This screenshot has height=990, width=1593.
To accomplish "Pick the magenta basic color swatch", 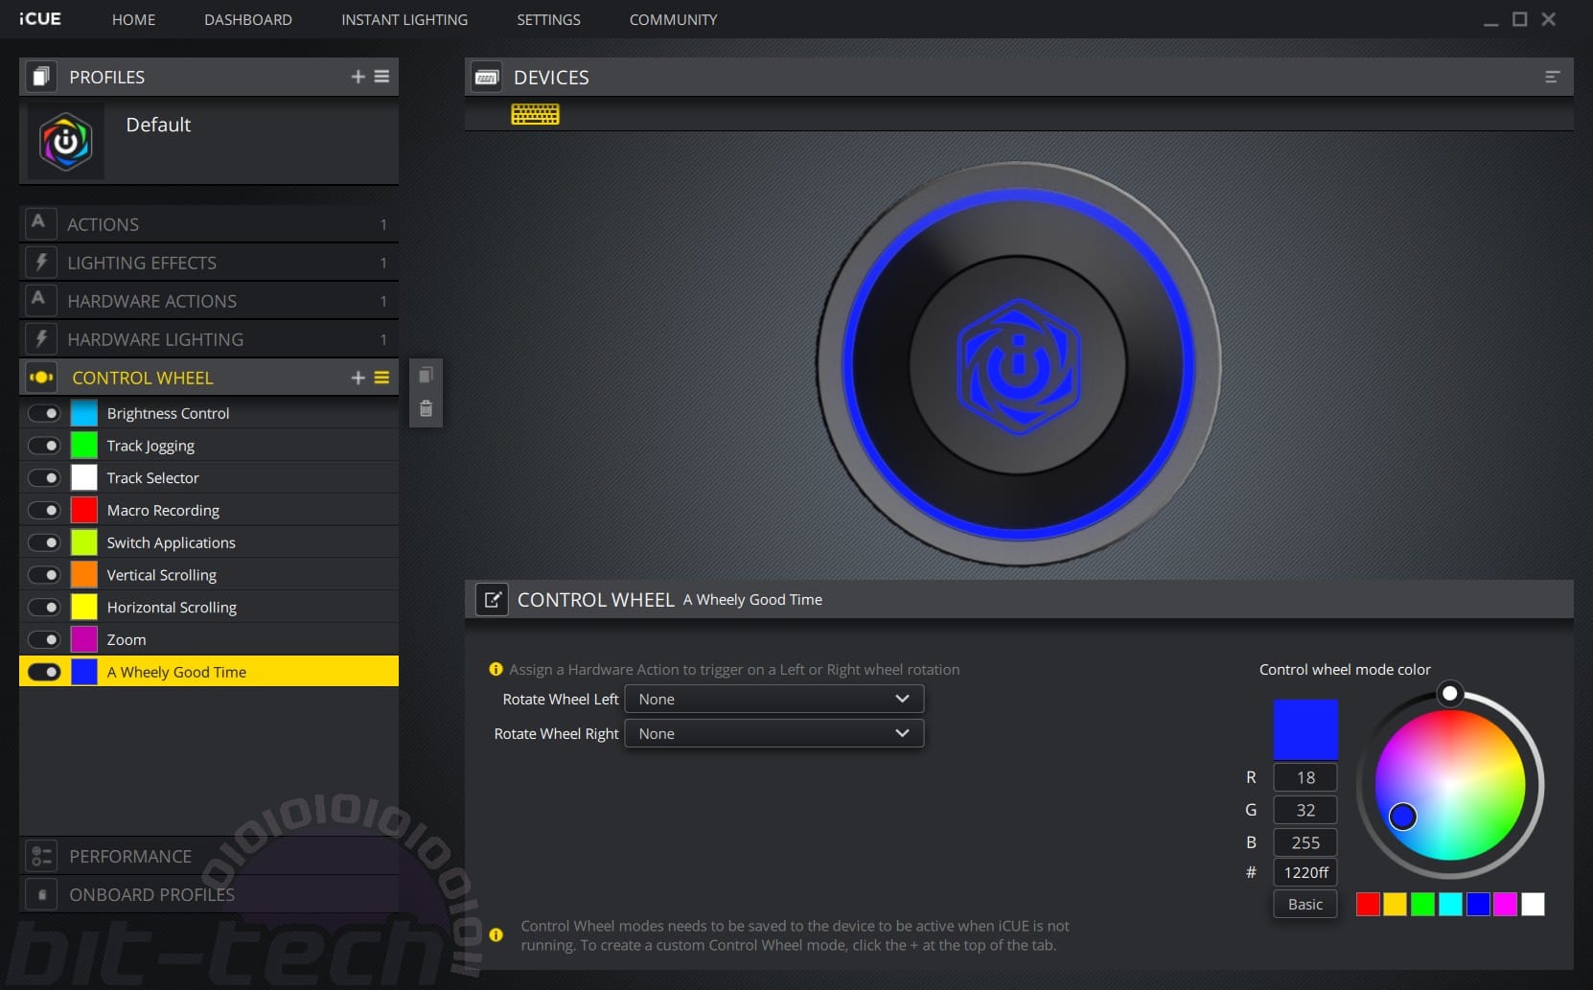I will (1506, 904).
